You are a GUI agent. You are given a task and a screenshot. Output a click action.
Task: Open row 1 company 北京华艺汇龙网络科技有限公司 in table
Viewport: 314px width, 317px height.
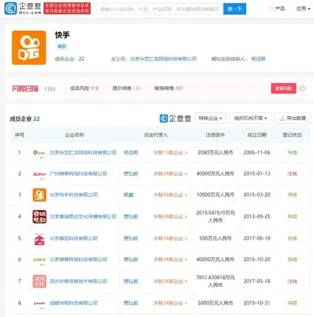83,153
